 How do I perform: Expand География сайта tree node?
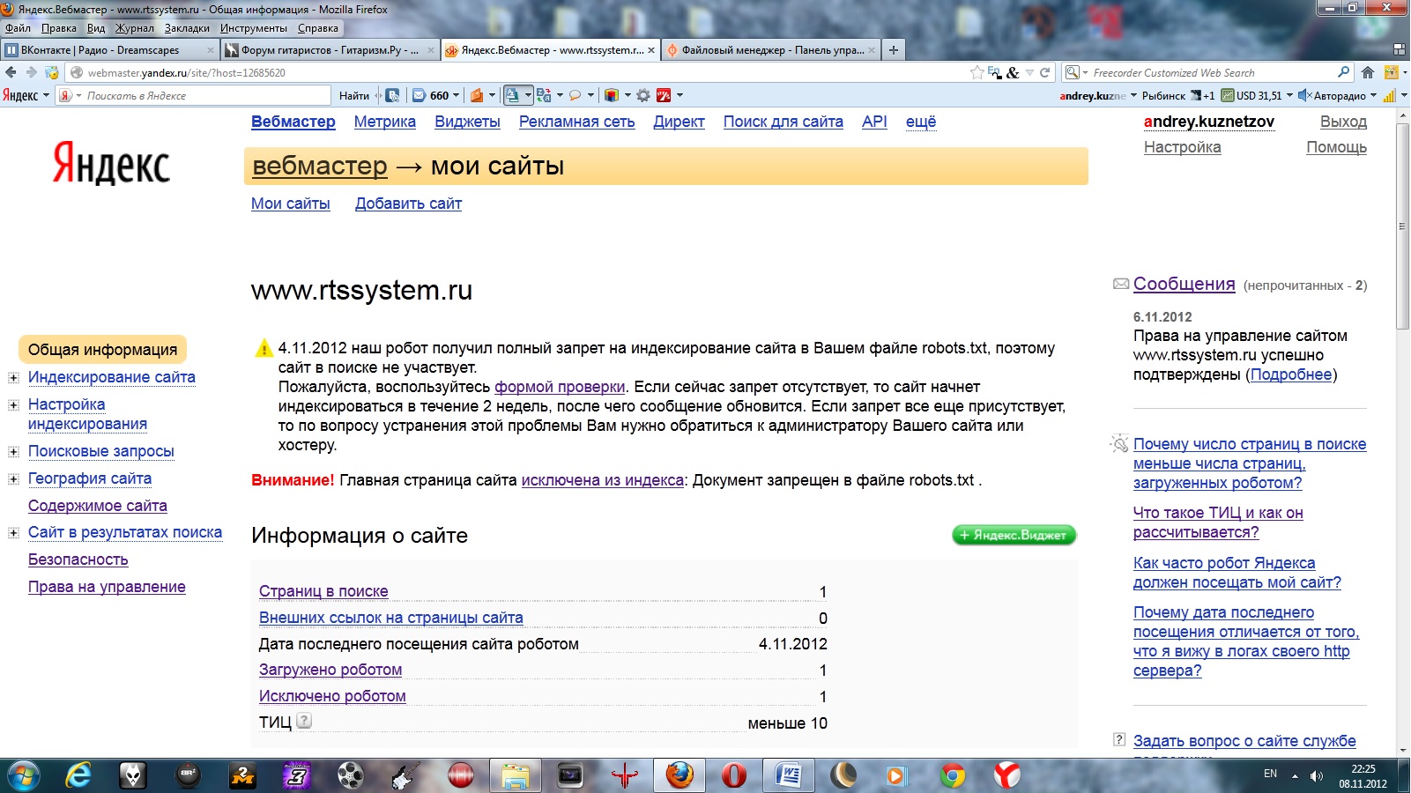point(13,479)
